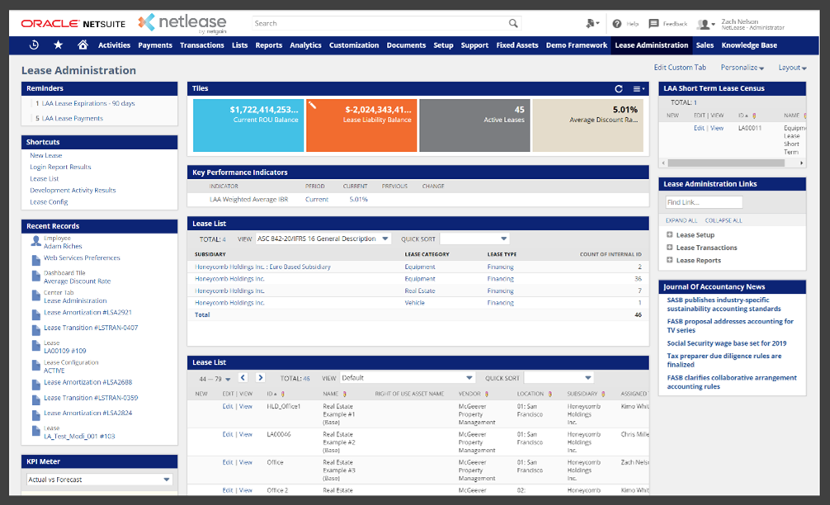Click the netlease by netgain logo
The width and height of the screenshot is (830, 505).
(181, 22)
